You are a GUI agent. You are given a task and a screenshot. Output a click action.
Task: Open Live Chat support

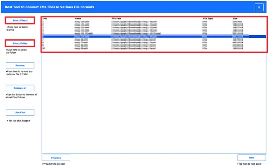pos(20,112)
